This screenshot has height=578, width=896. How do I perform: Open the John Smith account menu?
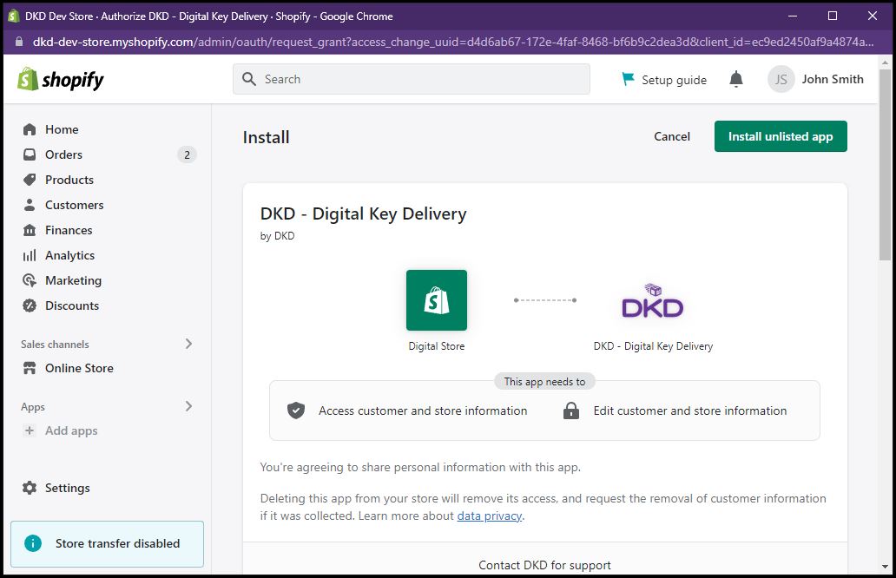[x=816, y=79]
